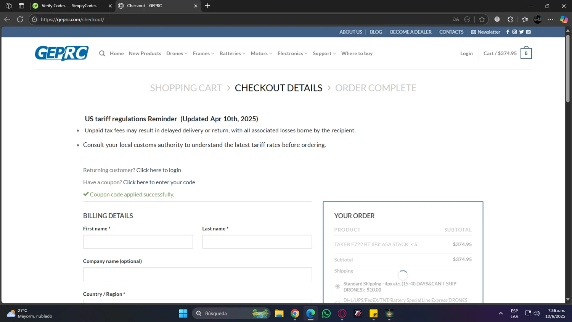This screenshot has width=572, height=322.
Task: Open the Login link
Action: pos(466,53)
